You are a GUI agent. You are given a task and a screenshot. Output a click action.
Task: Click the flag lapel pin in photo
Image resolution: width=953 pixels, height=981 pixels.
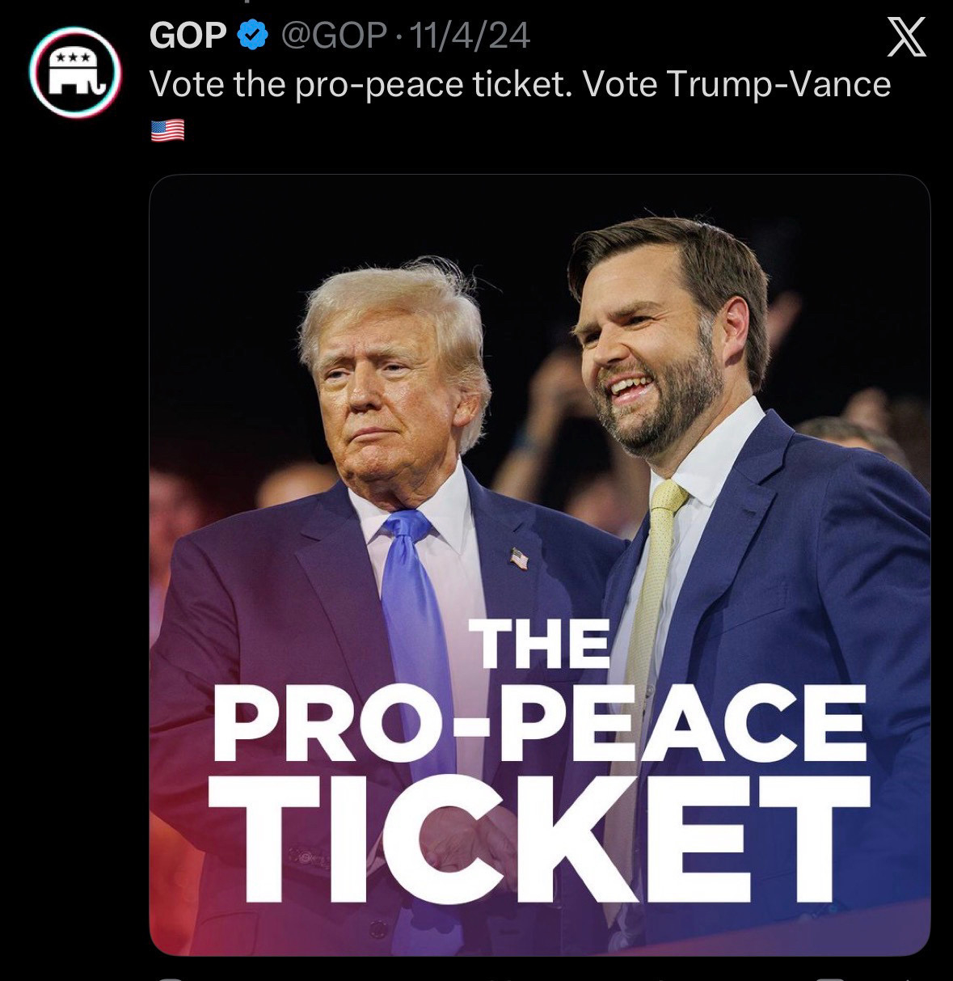(519, 557)
